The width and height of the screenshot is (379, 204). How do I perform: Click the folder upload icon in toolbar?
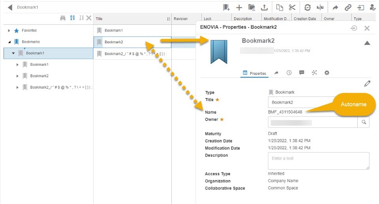251,7
